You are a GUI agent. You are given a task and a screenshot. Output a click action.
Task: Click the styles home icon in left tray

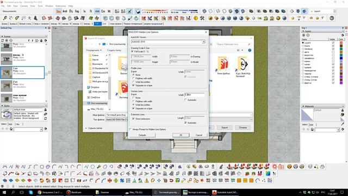pos(11,129)
